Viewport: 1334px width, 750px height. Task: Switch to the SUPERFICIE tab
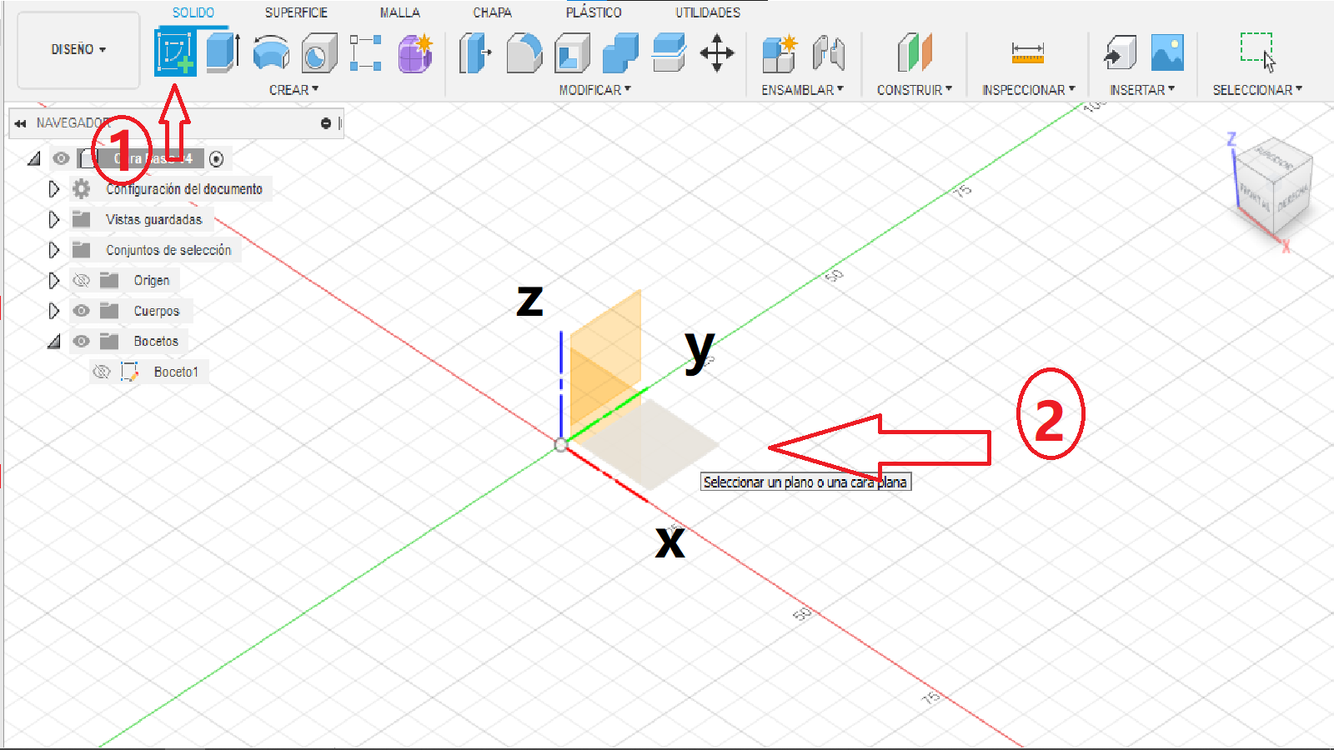296,12
